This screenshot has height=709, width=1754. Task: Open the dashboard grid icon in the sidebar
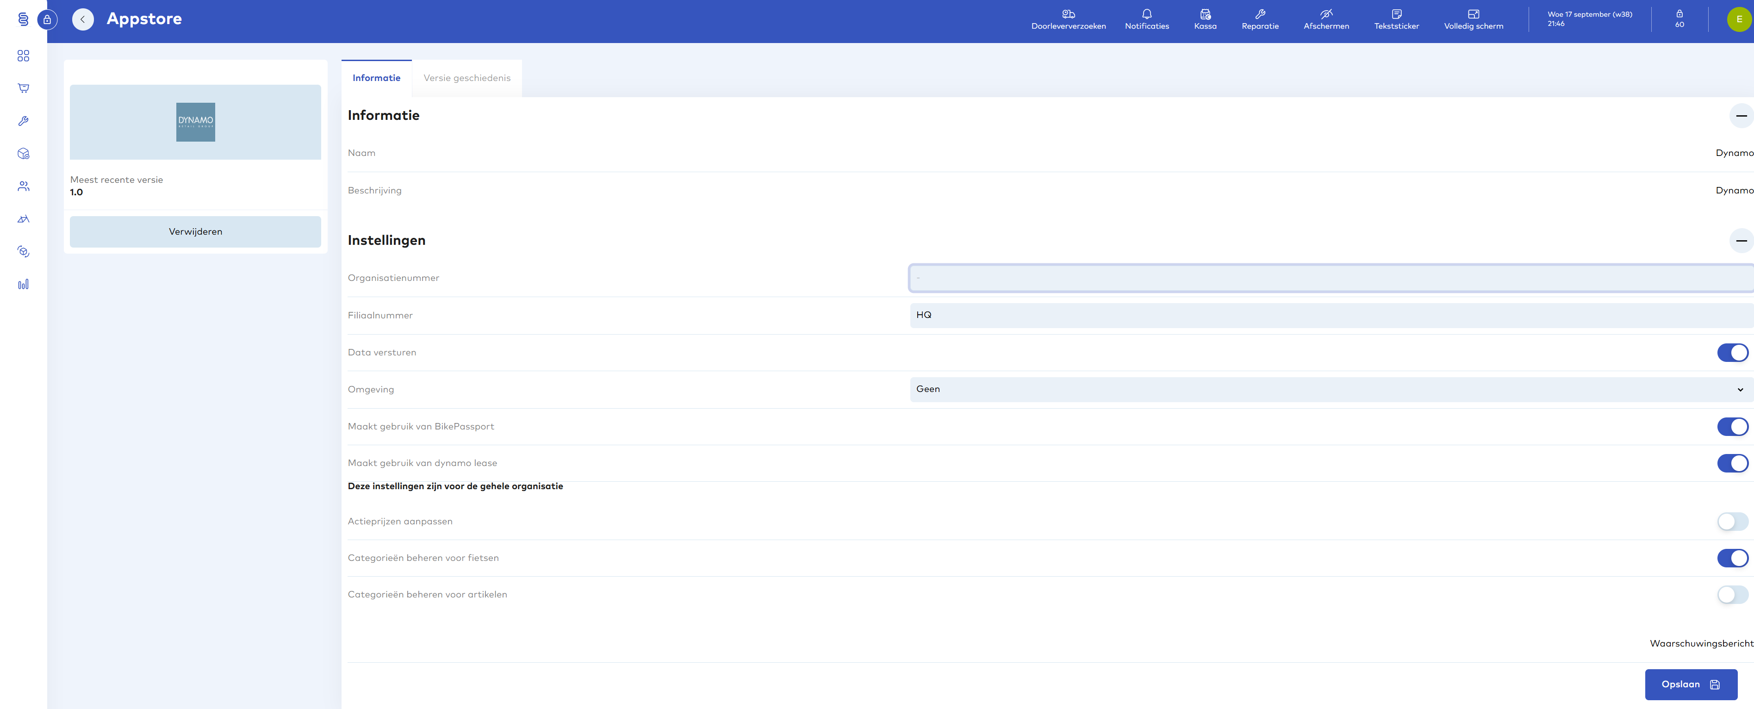click(x=23, y=56)
